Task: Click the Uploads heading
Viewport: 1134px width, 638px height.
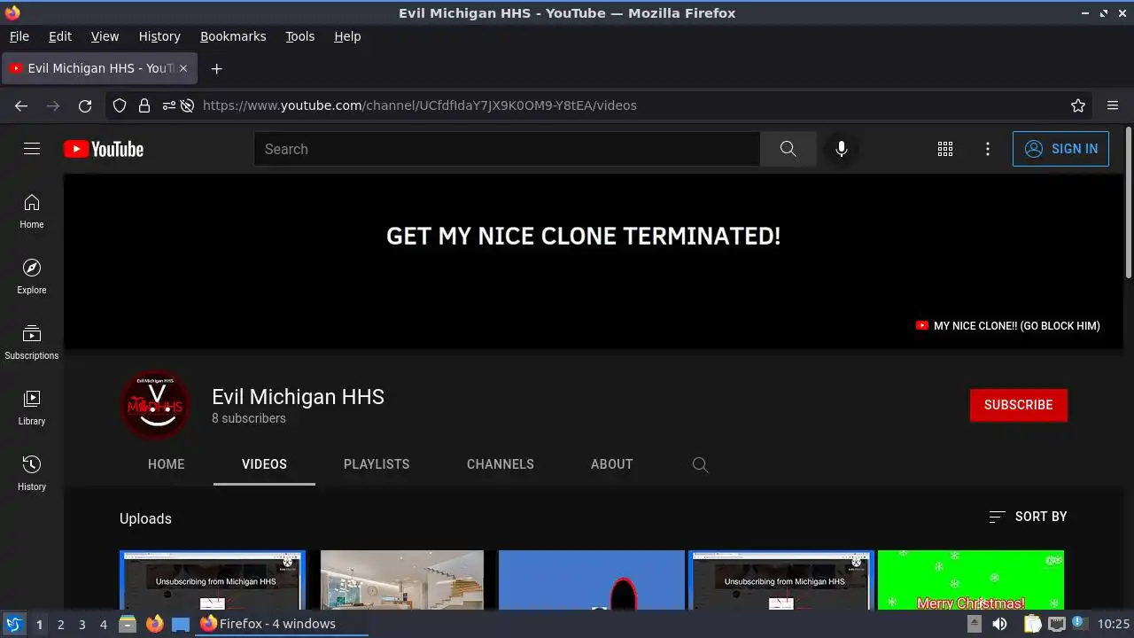Action: click(x=145, y=518)
